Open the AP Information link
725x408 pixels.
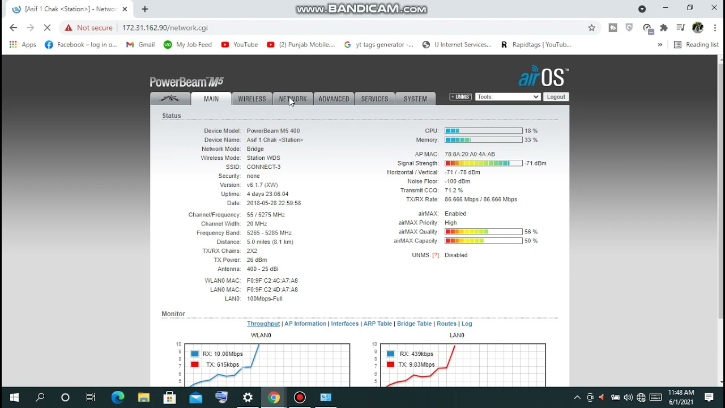pos(305,324)
